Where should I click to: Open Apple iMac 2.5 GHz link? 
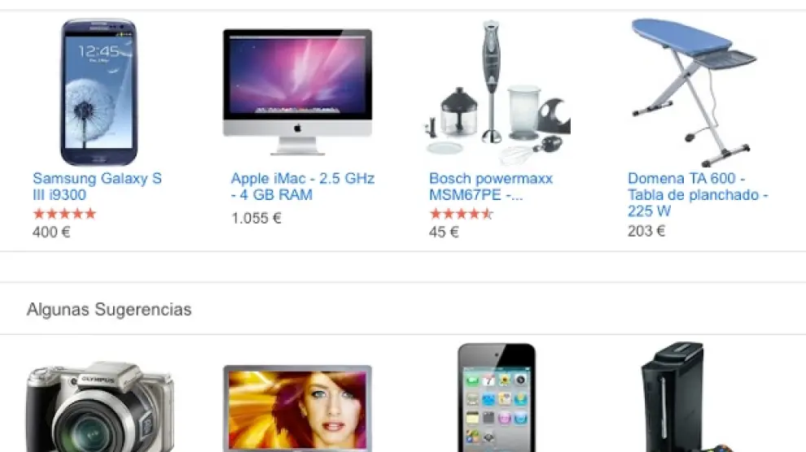pos(302,186)
